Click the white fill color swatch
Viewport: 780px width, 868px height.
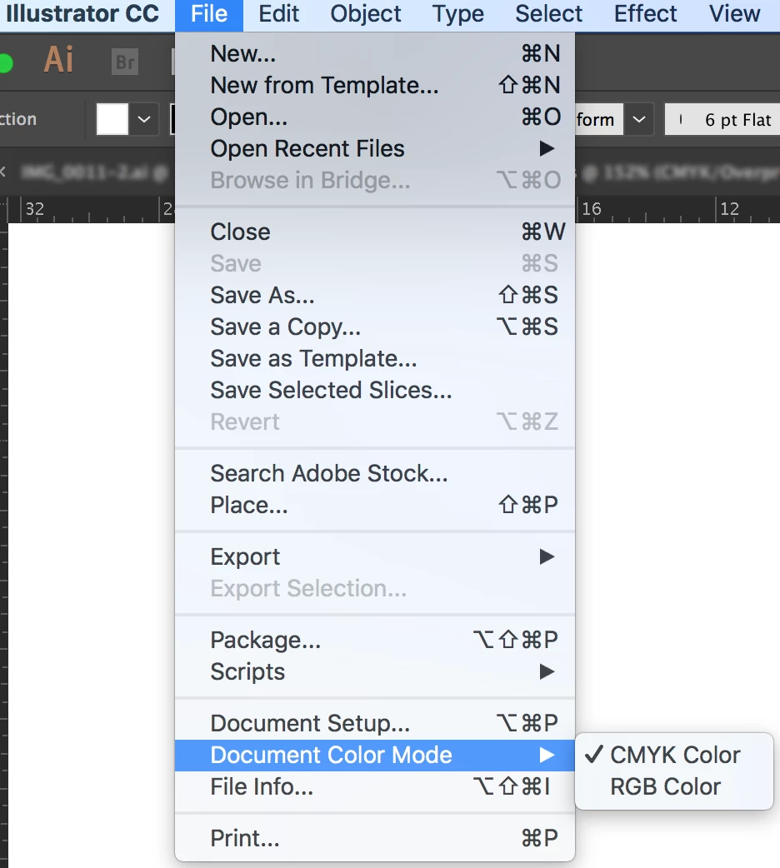point(112,118)
